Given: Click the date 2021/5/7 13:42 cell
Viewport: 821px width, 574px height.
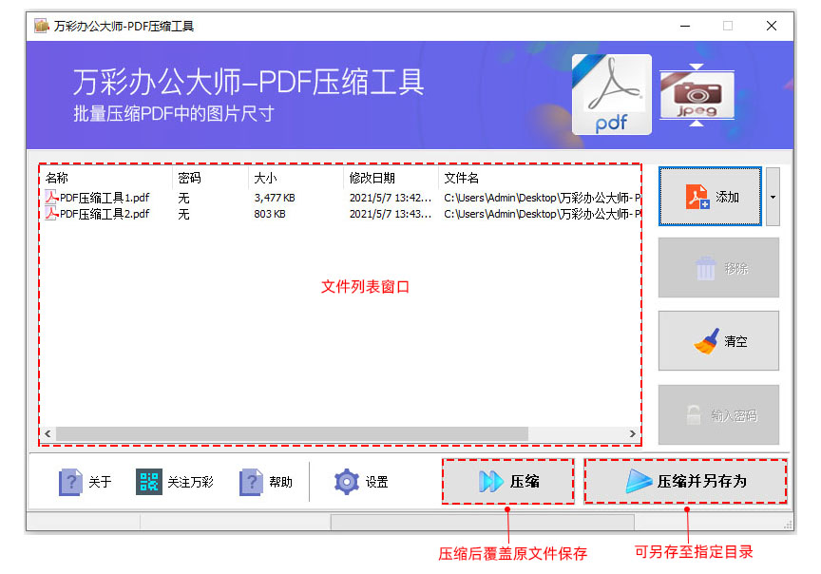Looking at the screenshot, I should [391, 198].
